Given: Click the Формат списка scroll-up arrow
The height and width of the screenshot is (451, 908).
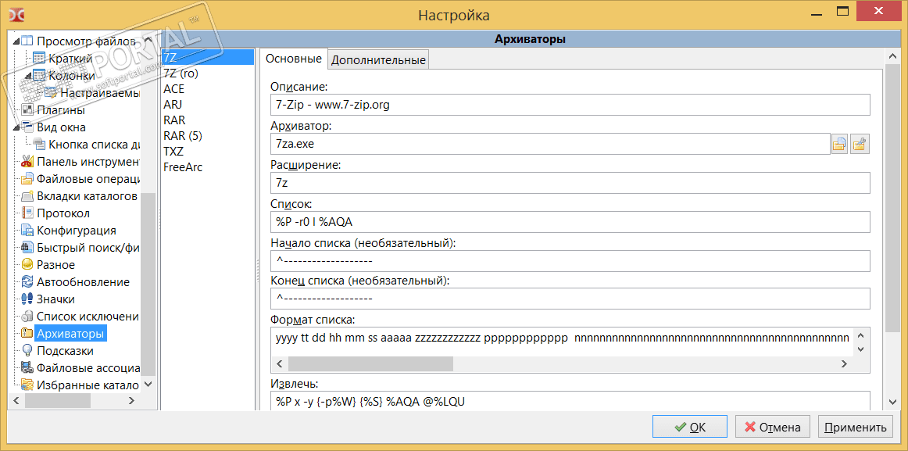Looking at the screenshot, I should point(860,335).
